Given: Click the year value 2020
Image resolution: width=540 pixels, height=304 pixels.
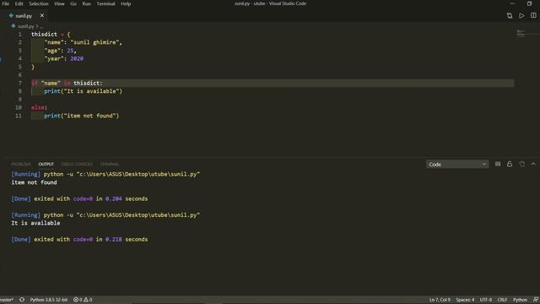Looking at the screenshot, I should pos(77,58).
